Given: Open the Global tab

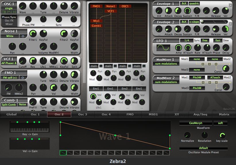Looking at the screenshot, I should click(11, 114).
